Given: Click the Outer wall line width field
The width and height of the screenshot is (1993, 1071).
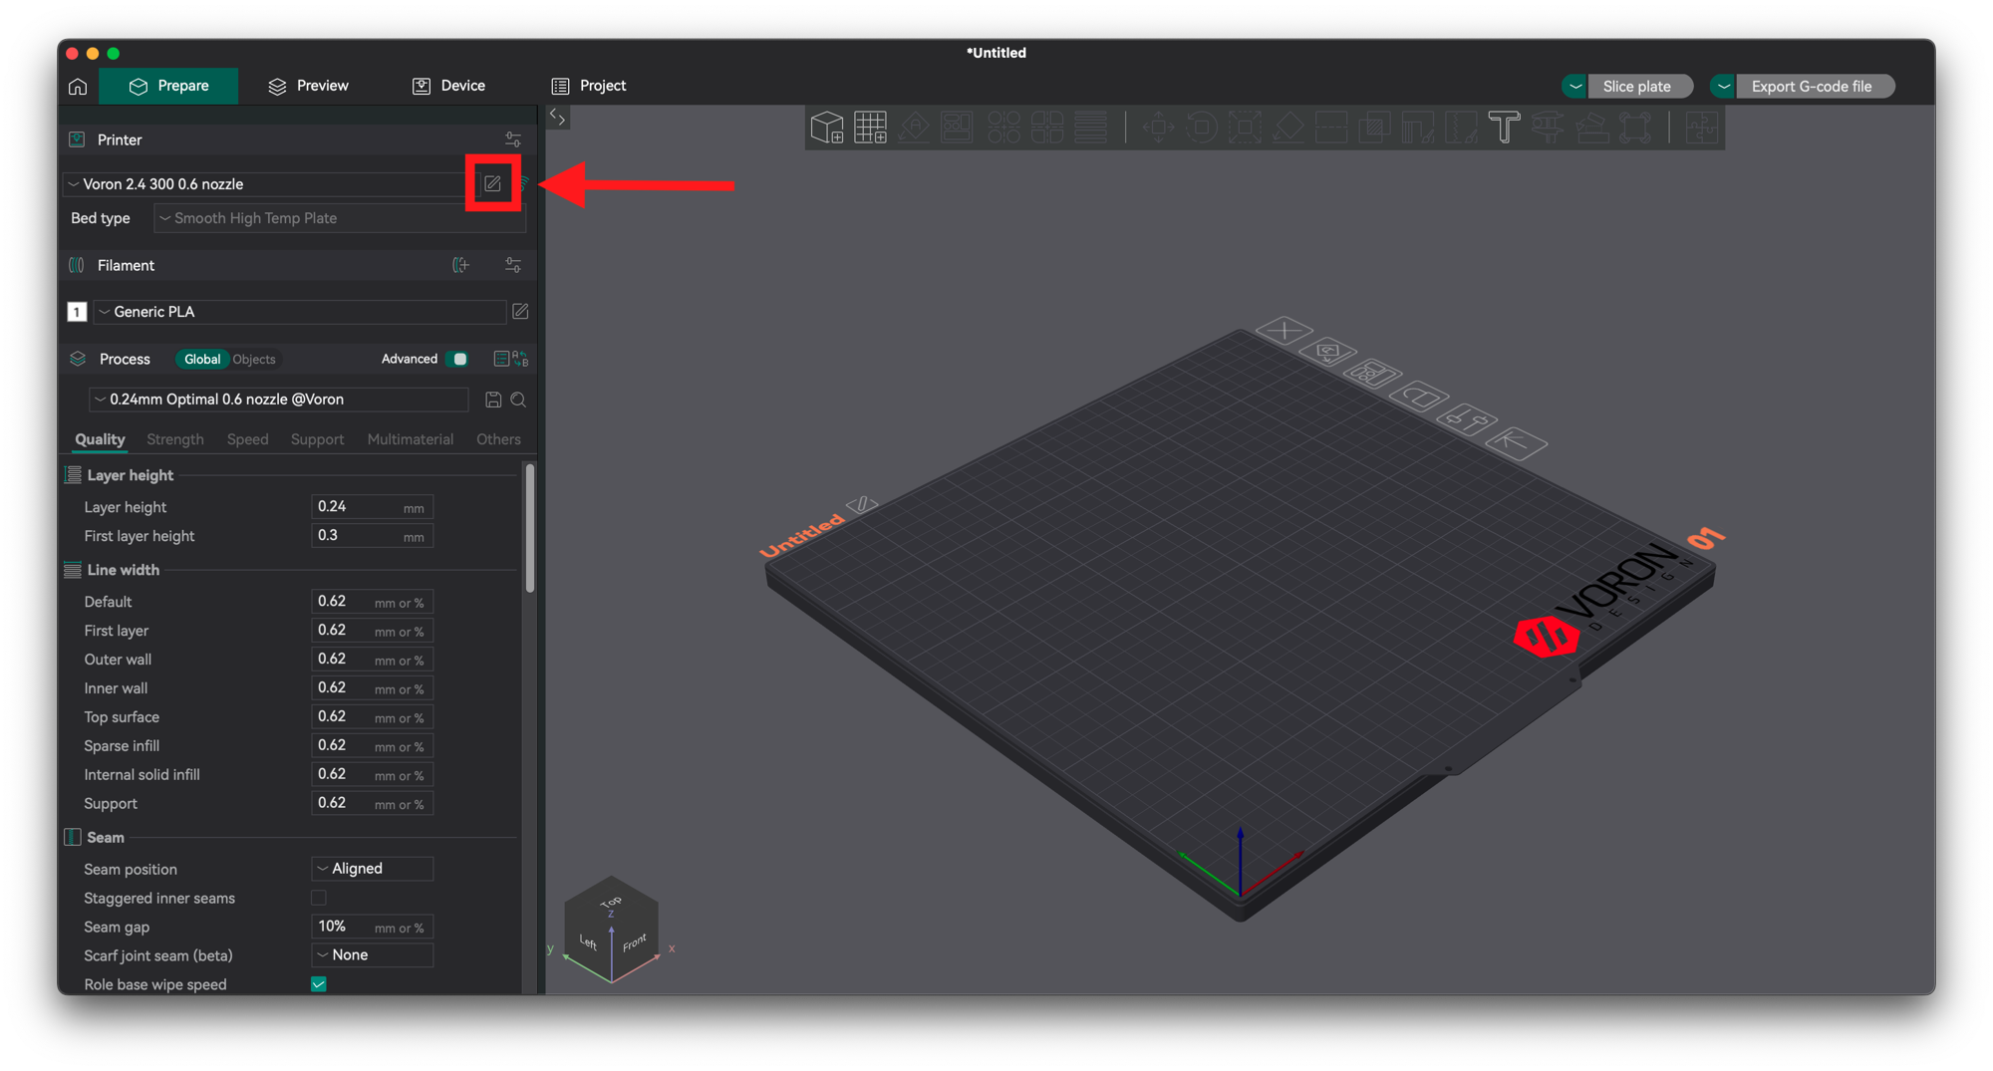Looking at the screenshot, I should point(373,660).
